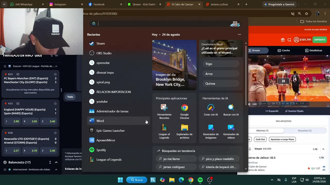330x185 pixels.
Task: Select the Estadísticas view tab
Action: pyautogui.click(x=313, y=50)
